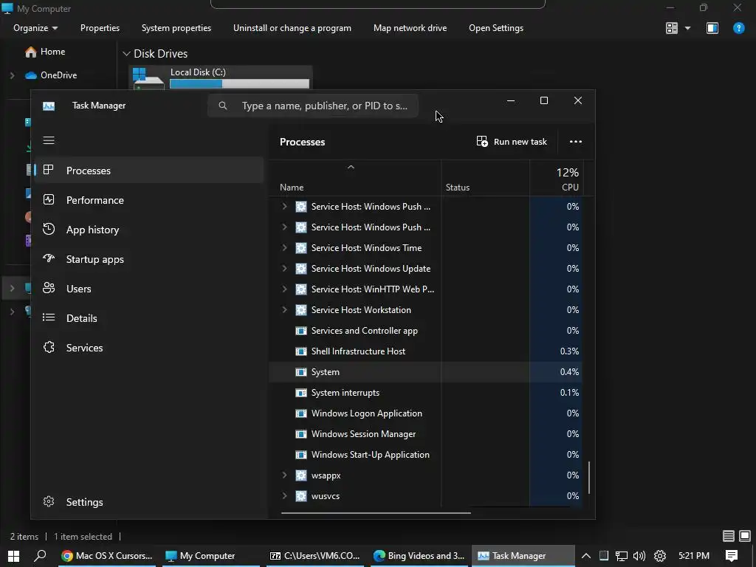
Task: Click the search magnifier icon in Task Manager
Action: tap(223, 105)
